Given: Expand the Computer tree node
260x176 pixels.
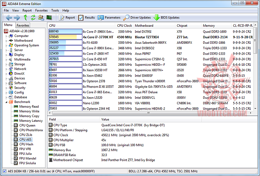Looking at the screenshot, I should click(x=6, y=36).
